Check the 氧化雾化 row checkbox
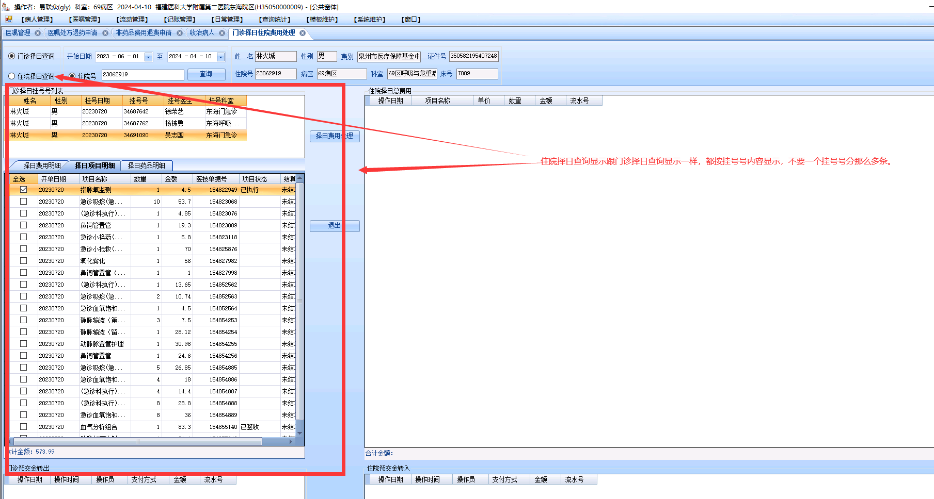This screenshot has height=499, width=934. 24,261
